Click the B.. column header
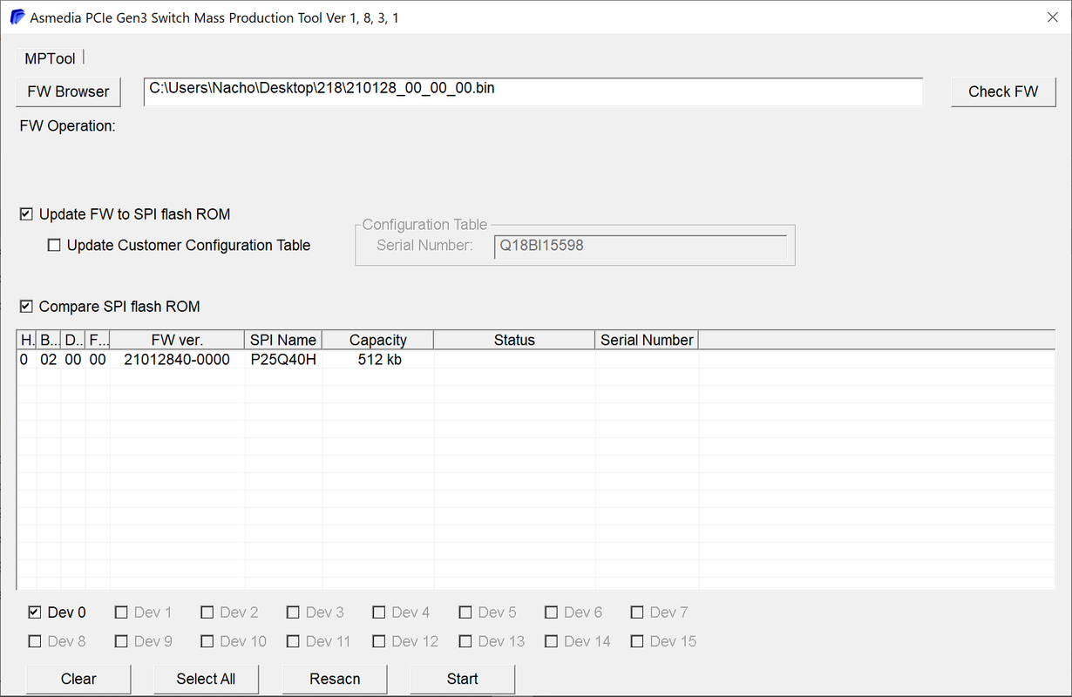The width and height of the screenshot is (1072, 697). coord(49,340)
